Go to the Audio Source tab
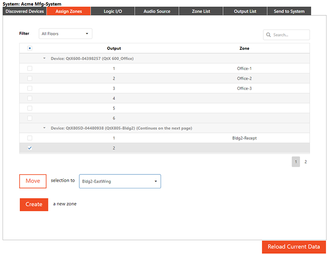 tap(157, 11)
